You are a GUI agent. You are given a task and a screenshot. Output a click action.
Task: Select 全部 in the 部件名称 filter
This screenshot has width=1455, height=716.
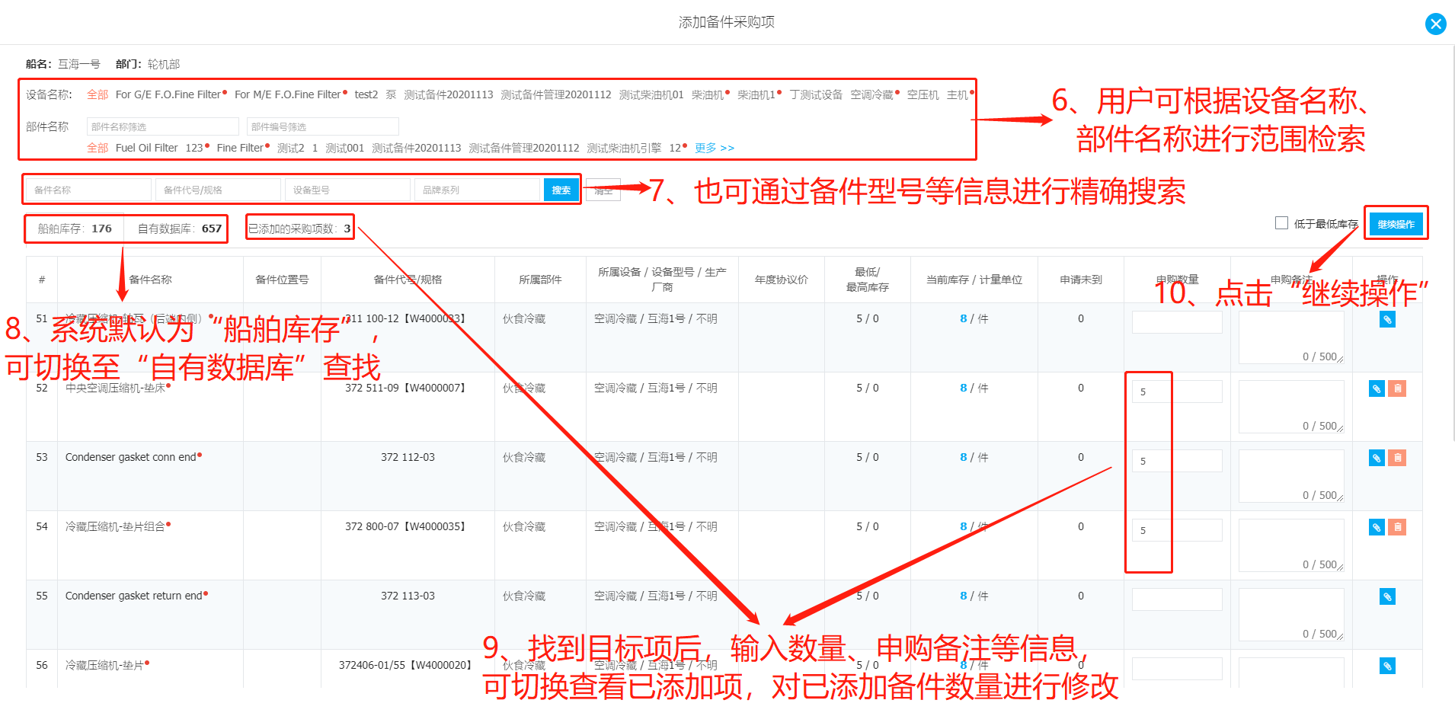coord(98,148)
